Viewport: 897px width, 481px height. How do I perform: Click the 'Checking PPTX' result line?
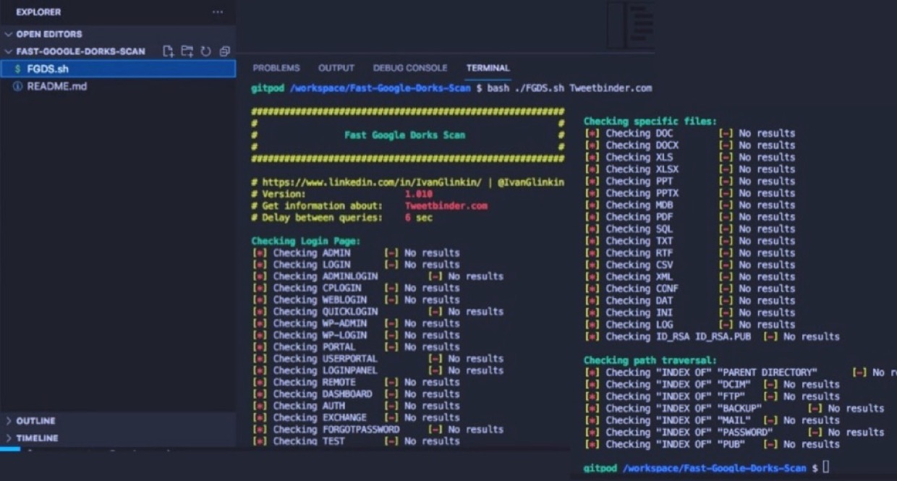coord(690,193)
